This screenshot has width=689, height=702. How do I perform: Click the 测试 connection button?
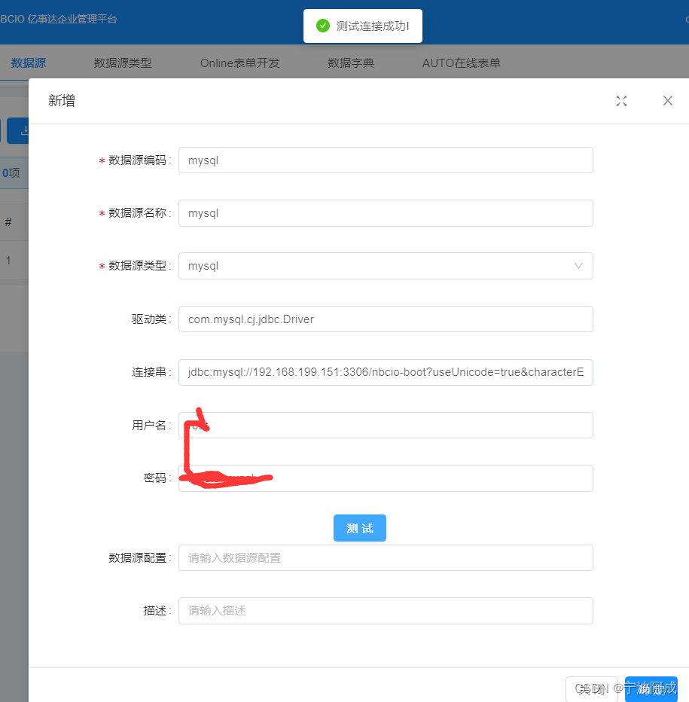click(360, 528)
